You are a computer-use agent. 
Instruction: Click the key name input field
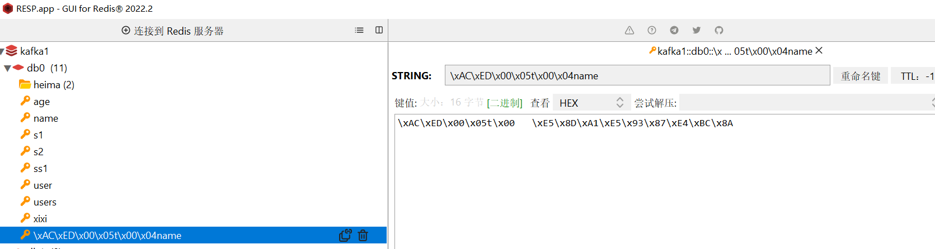tap(637, 75)
